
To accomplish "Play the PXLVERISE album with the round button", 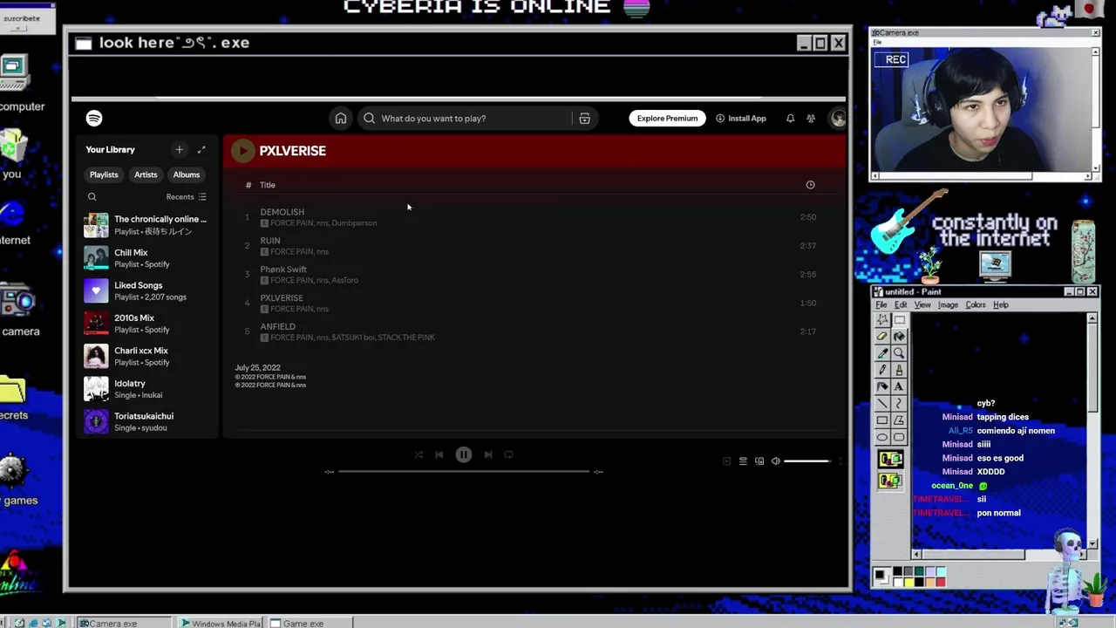I will [x=242, y=151].
